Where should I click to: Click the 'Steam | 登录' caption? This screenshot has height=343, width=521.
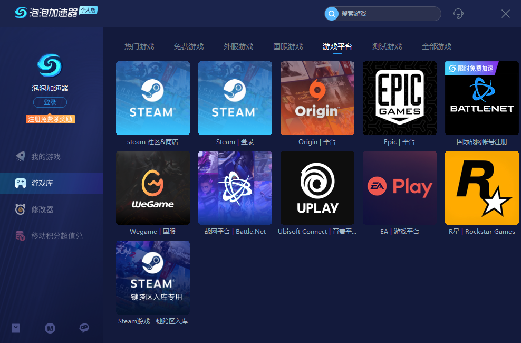235,142
